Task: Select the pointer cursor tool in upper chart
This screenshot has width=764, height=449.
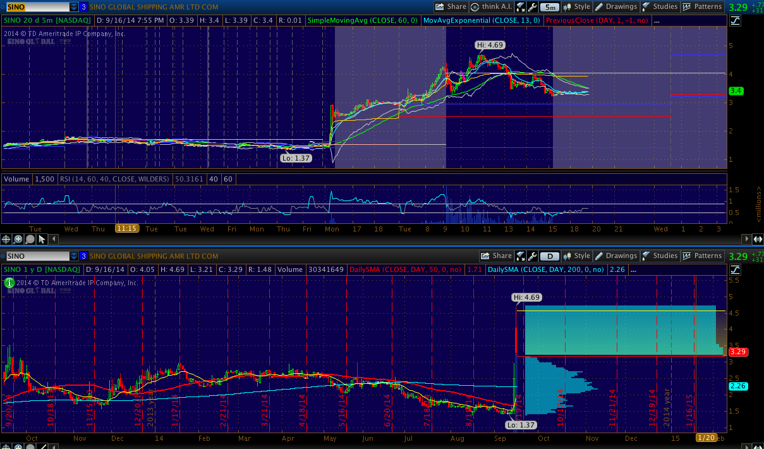Action: tap(42, 239)
